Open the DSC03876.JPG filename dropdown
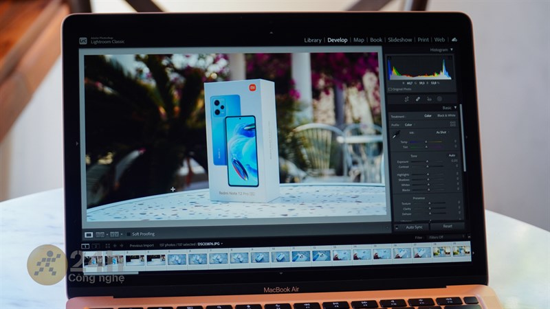The width and height of the screenshot is (550, 309). click(x=210, y=244)
